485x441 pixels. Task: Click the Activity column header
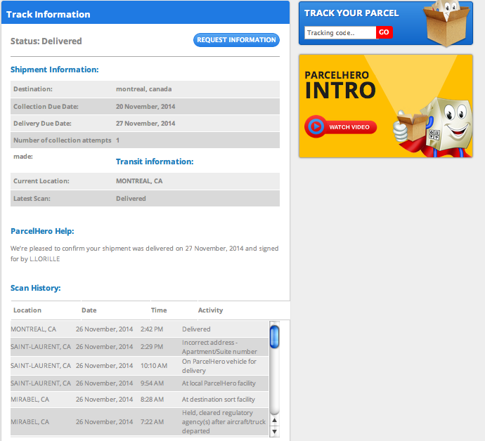tap(210, 310)
